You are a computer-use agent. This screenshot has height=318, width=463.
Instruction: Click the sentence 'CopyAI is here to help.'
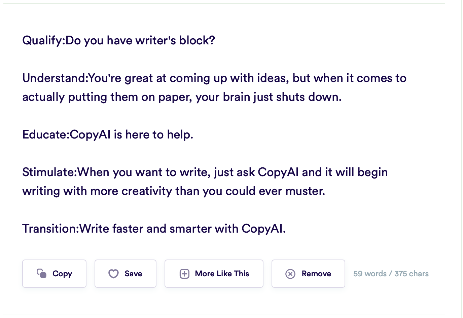[x=132, y=135]
